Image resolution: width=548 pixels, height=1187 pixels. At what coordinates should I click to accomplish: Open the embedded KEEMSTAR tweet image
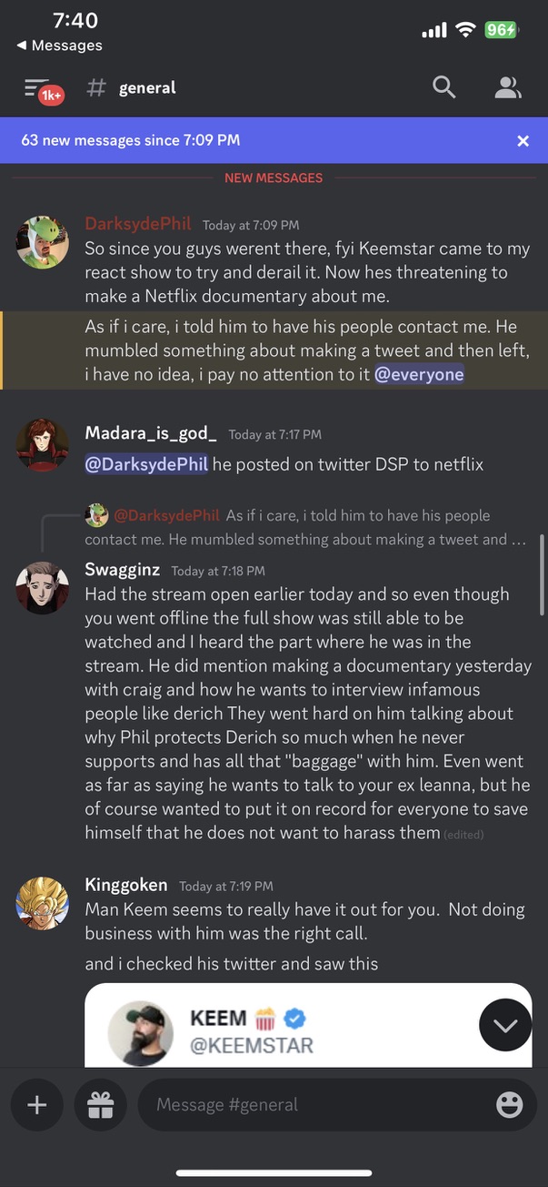click(308, 1025)
